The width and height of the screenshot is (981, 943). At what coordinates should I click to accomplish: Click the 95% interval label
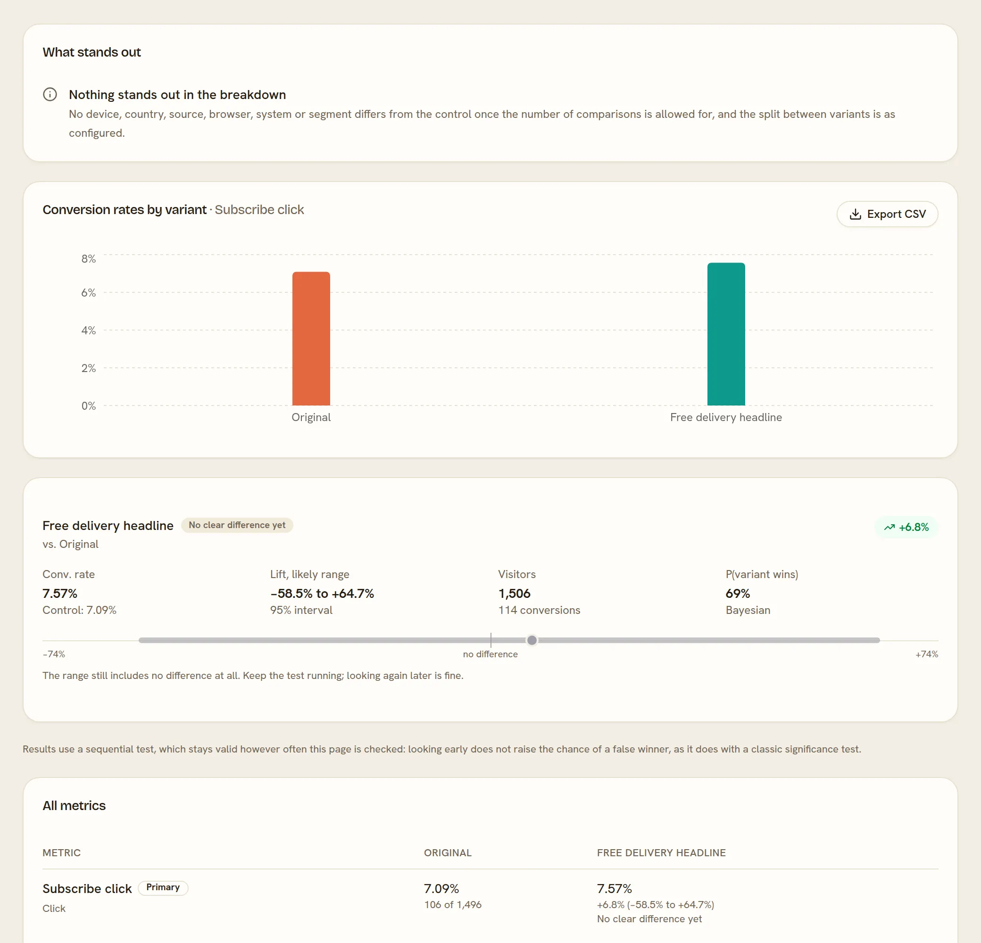click(301, 610)
